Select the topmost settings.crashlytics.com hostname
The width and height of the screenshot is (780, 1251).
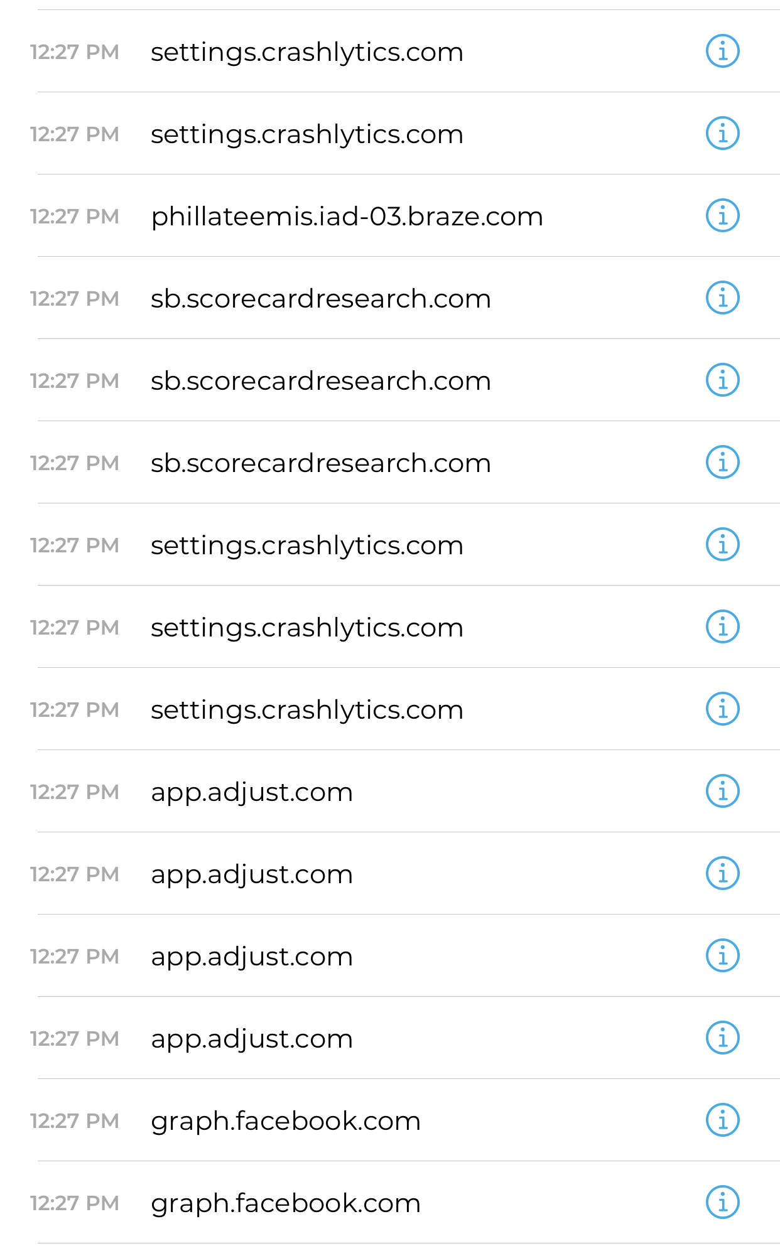coord(306,52)
